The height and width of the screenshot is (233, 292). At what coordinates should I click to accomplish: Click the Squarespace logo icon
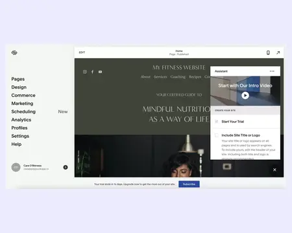(14, 52)
